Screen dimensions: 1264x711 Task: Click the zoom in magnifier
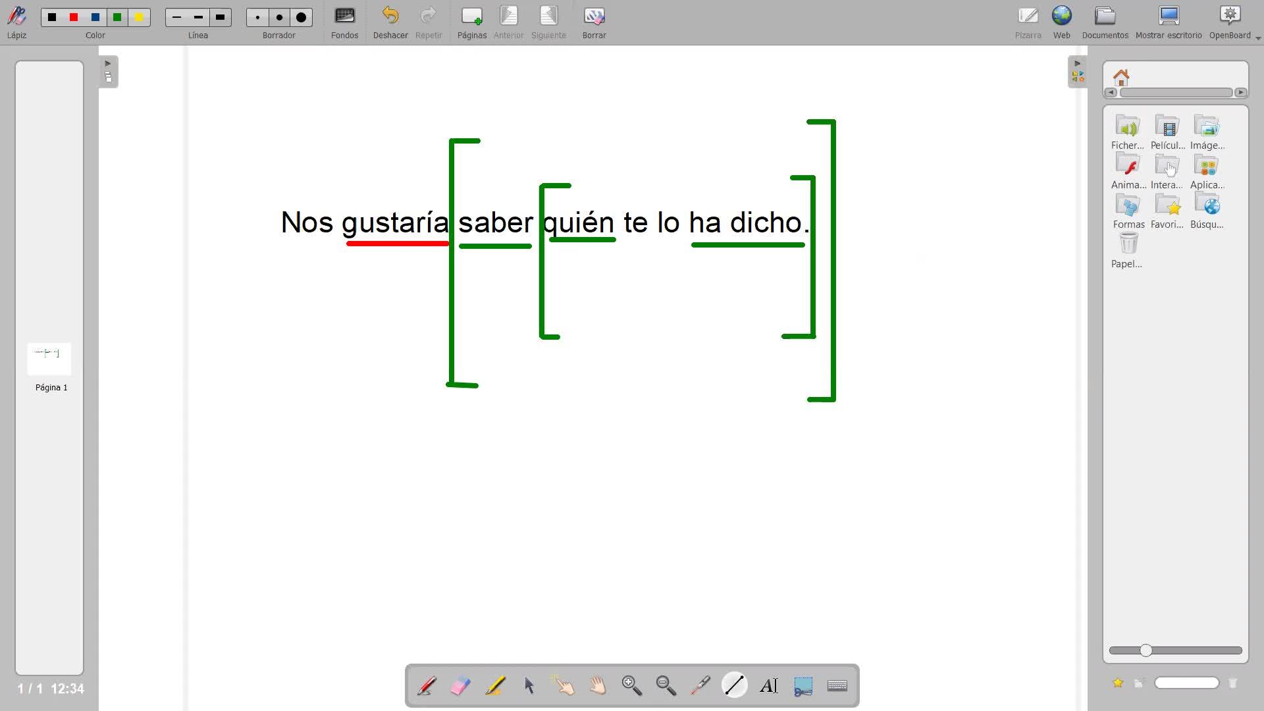tap(632, 686)
